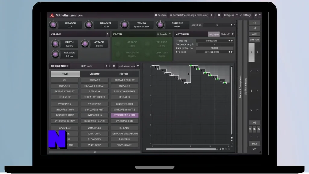Click the WAV label button

254,149
